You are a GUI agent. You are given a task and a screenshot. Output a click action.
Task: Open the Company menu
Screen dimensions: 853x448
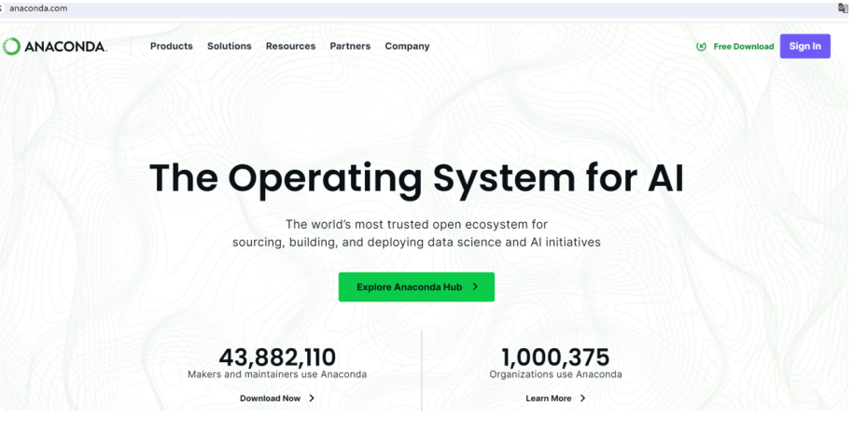click(x=407, y=47)
